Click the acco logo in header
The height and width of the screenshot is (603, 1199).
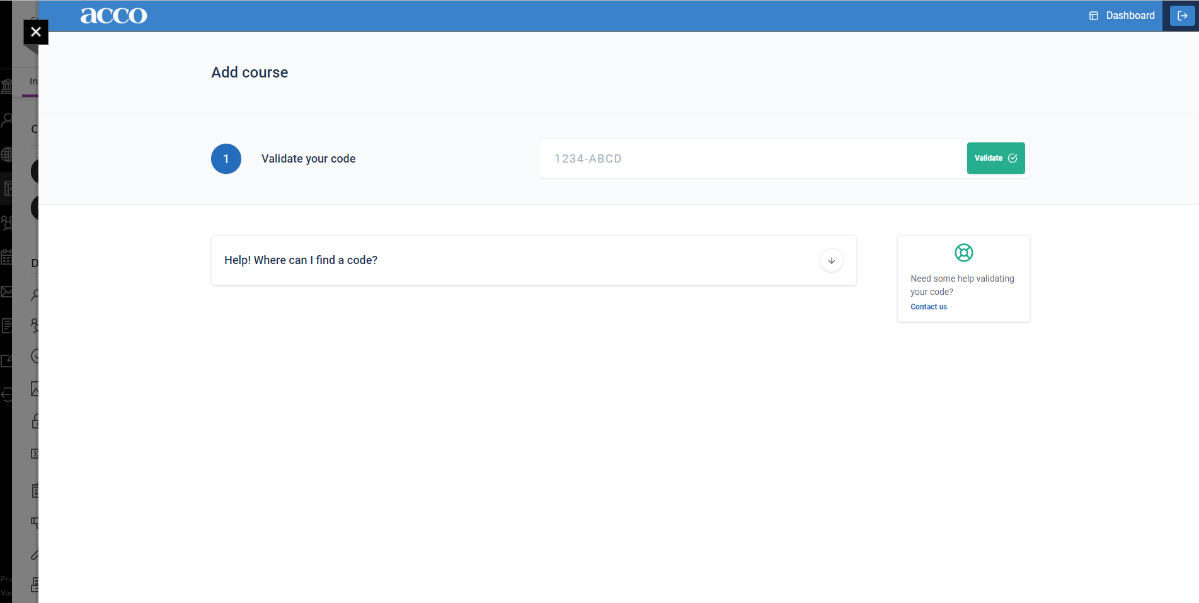coord(113,16)
